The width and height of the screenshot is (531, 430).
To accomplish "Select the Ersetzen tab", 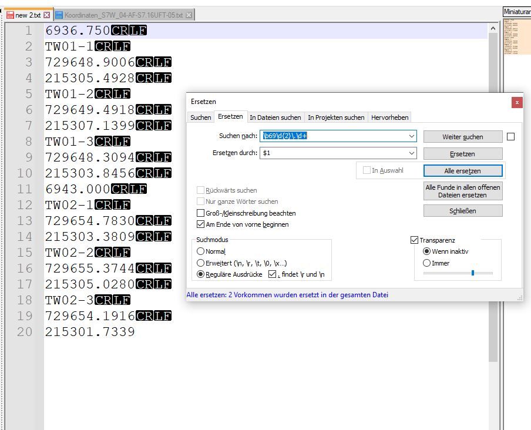I will point(230,116).
